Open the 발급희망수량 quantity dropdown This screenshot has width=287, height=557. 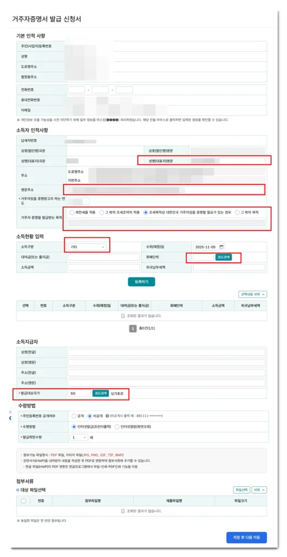pos(79,438)
